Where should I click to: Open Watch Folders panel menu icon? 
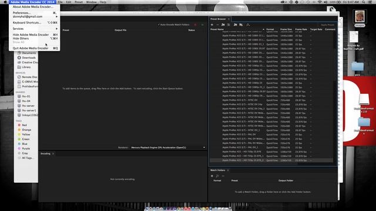228,170
